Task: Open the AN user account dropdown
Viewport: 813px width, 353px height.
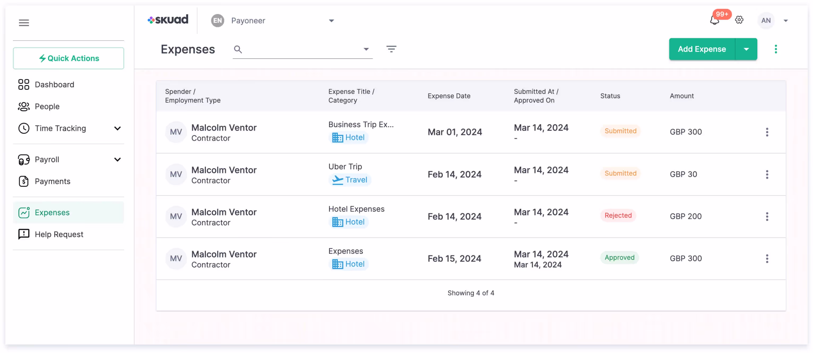Action: click(786, 21)
